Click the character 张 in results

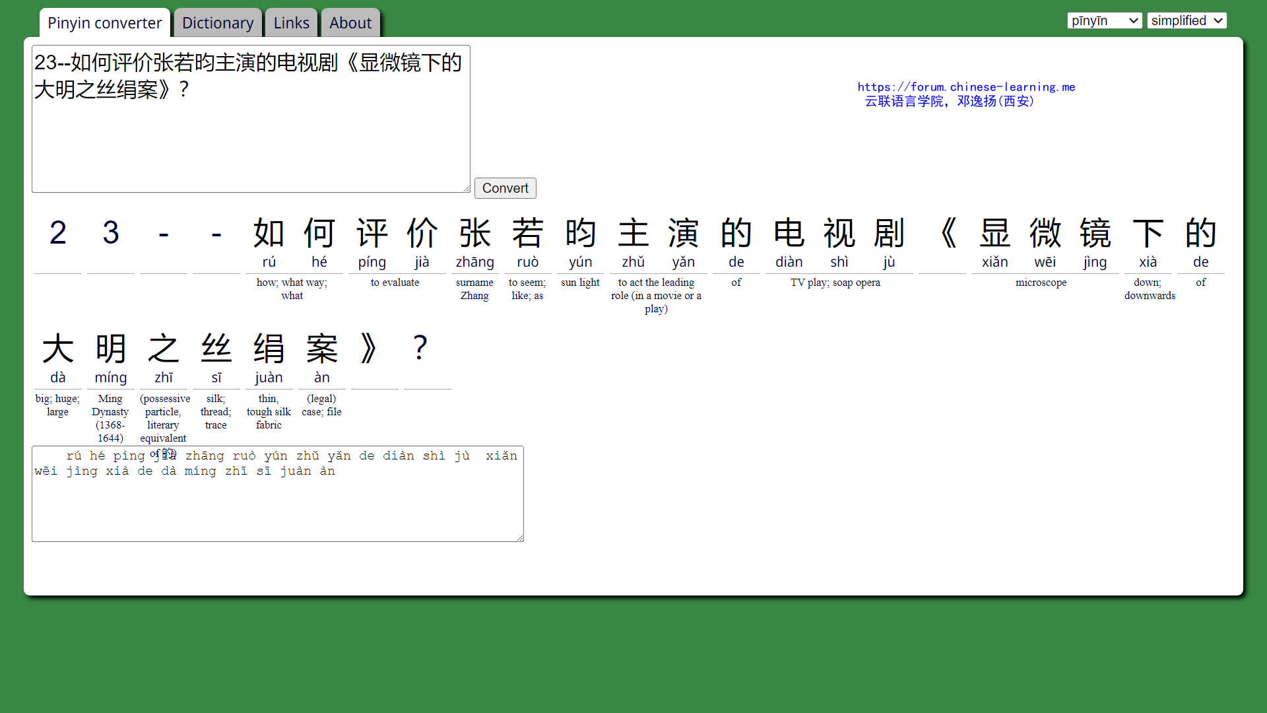click(x=475, y=233)
